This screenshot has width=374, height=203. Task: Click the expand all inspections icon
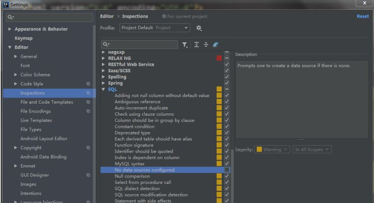(x=196, y=44)
